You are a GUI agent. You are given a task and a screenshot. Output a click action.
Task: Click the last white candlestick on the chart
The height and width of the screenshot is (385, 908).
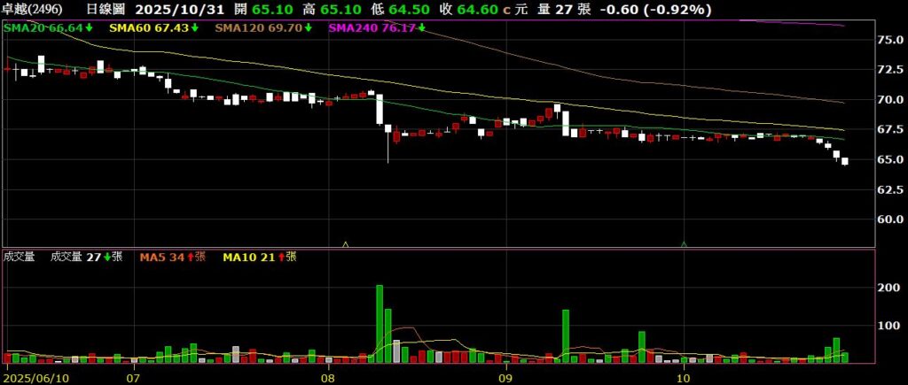coord(844,161)
